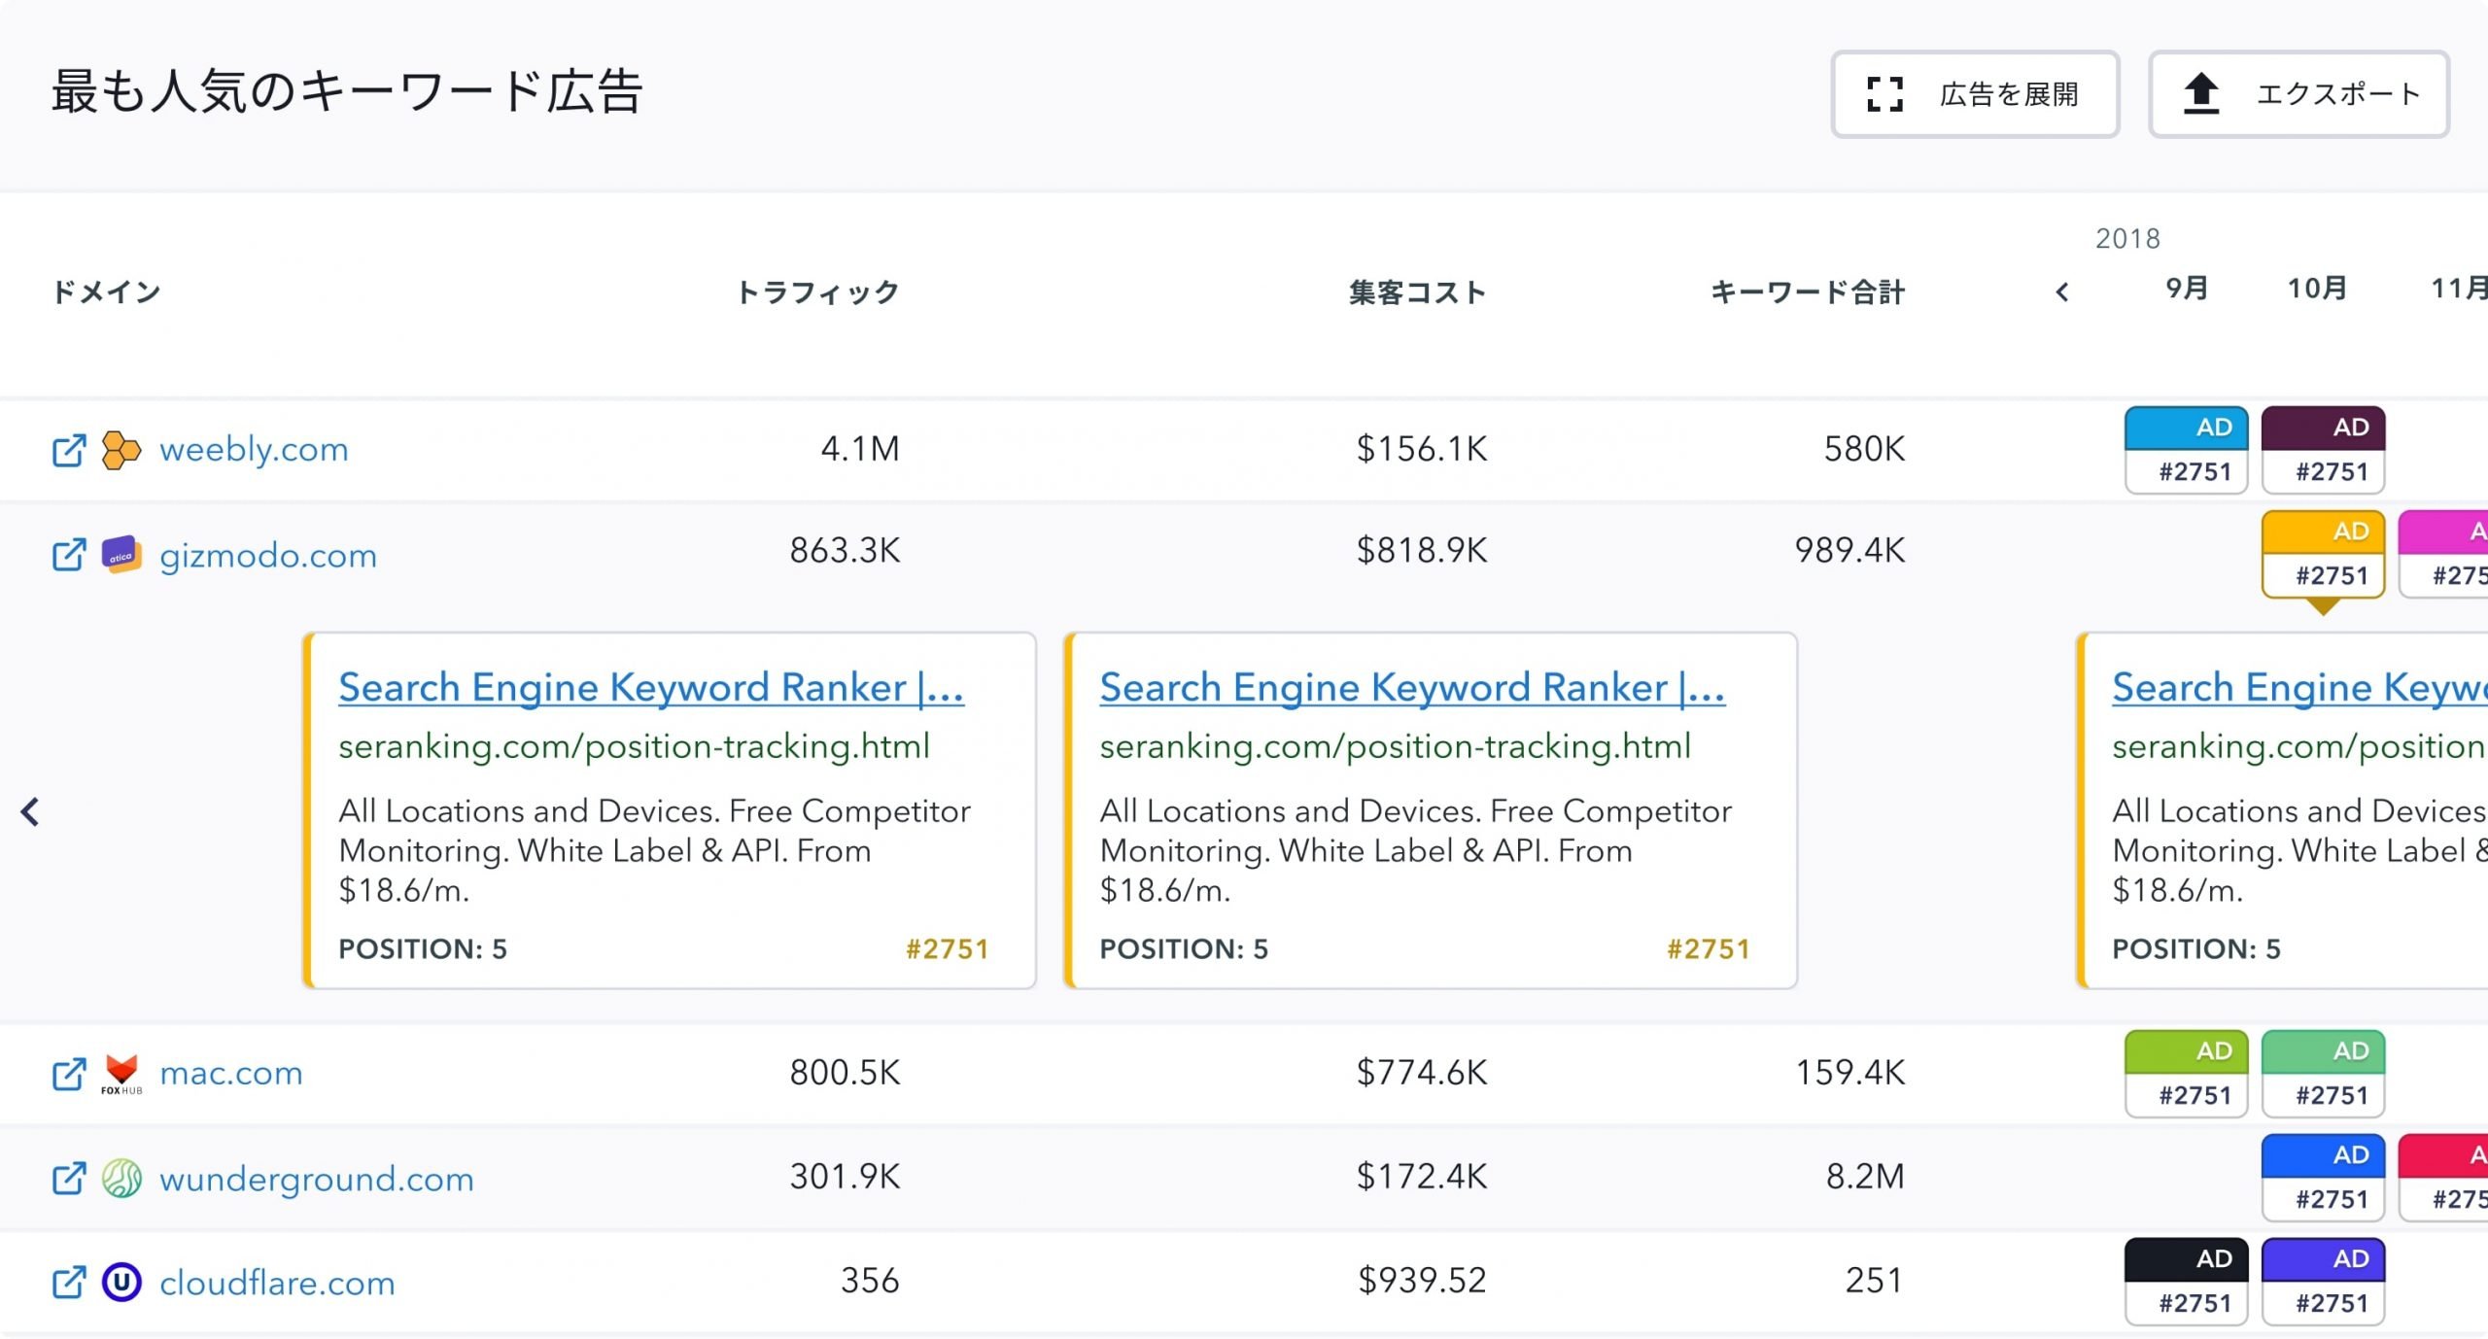
Task: Click wunderground.com keyword total 8.2M
Action: pos(1865,1177)
